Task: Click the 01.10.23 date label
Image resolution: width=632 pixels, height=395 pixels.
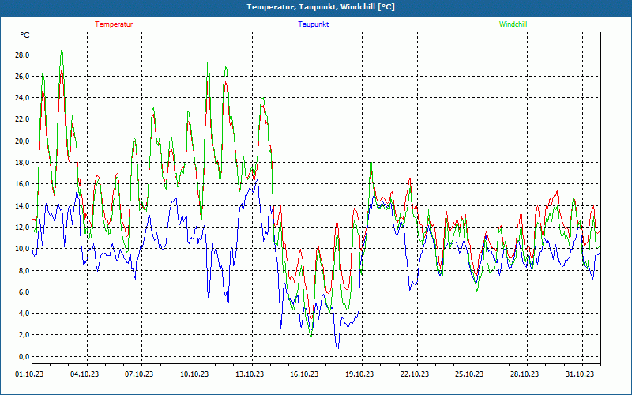Action: coord(29,374)
